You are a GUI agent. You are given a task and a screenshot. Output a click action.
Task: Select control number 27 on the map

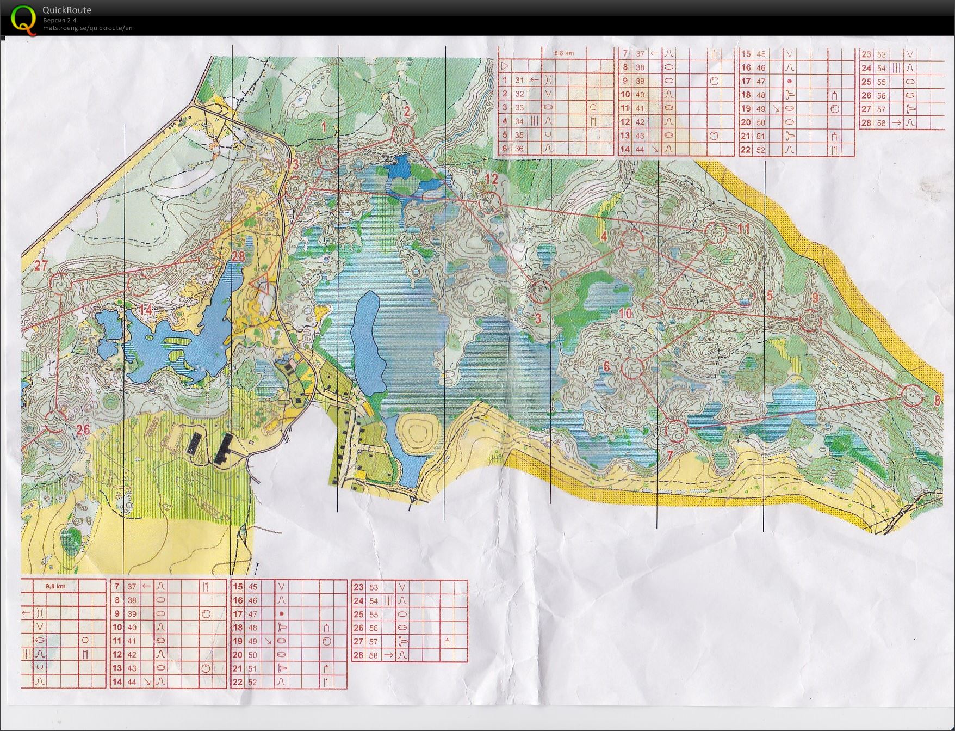(x=41, y=266)
